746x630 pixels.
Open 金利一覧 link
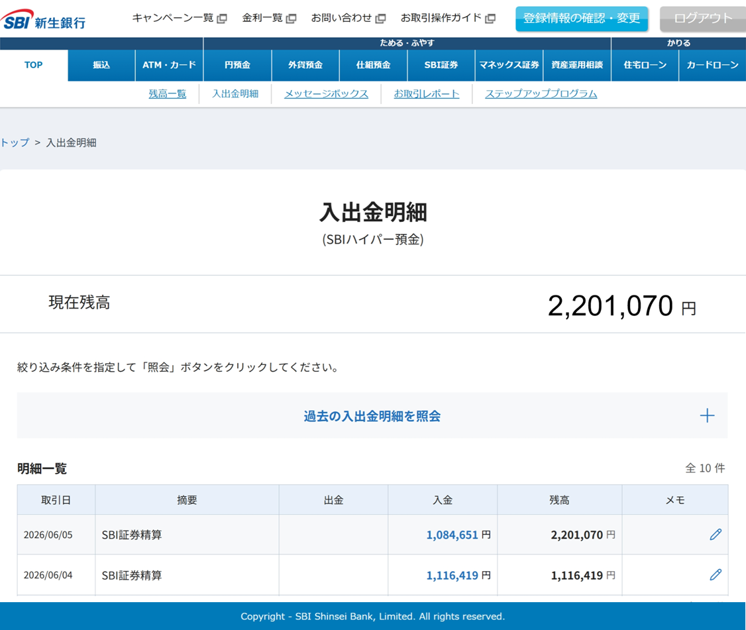(x=262, y=18)
